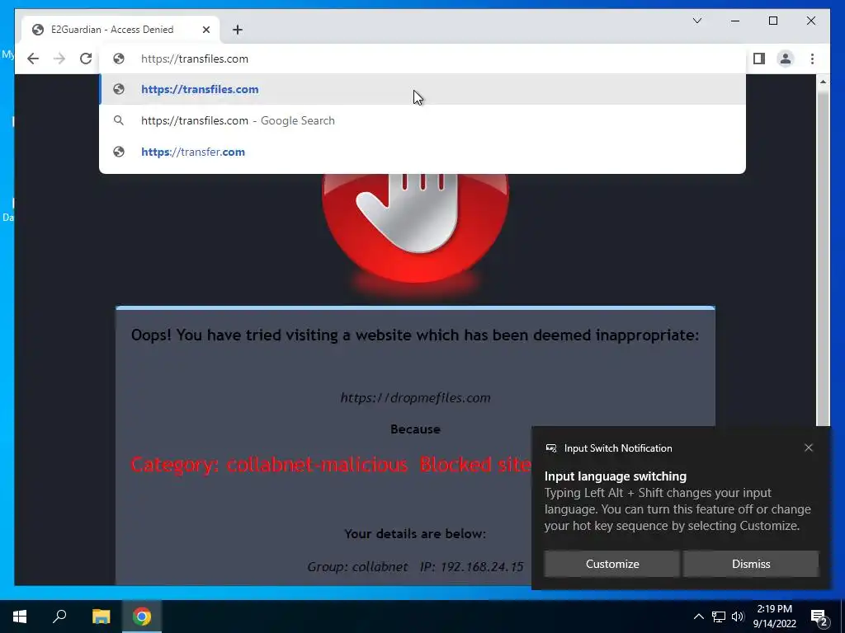This screenshot has height=633, width=845.
Task: Click the vertical scrollbar thumb
Action: 823,257
